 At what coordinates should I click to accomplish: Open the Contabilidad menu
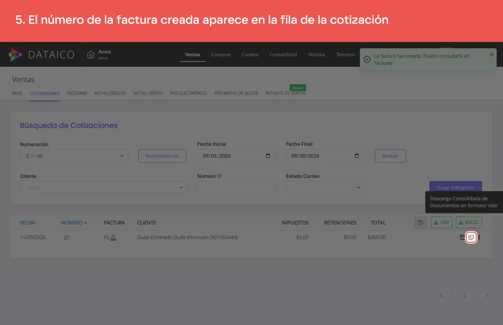point(283,55)
